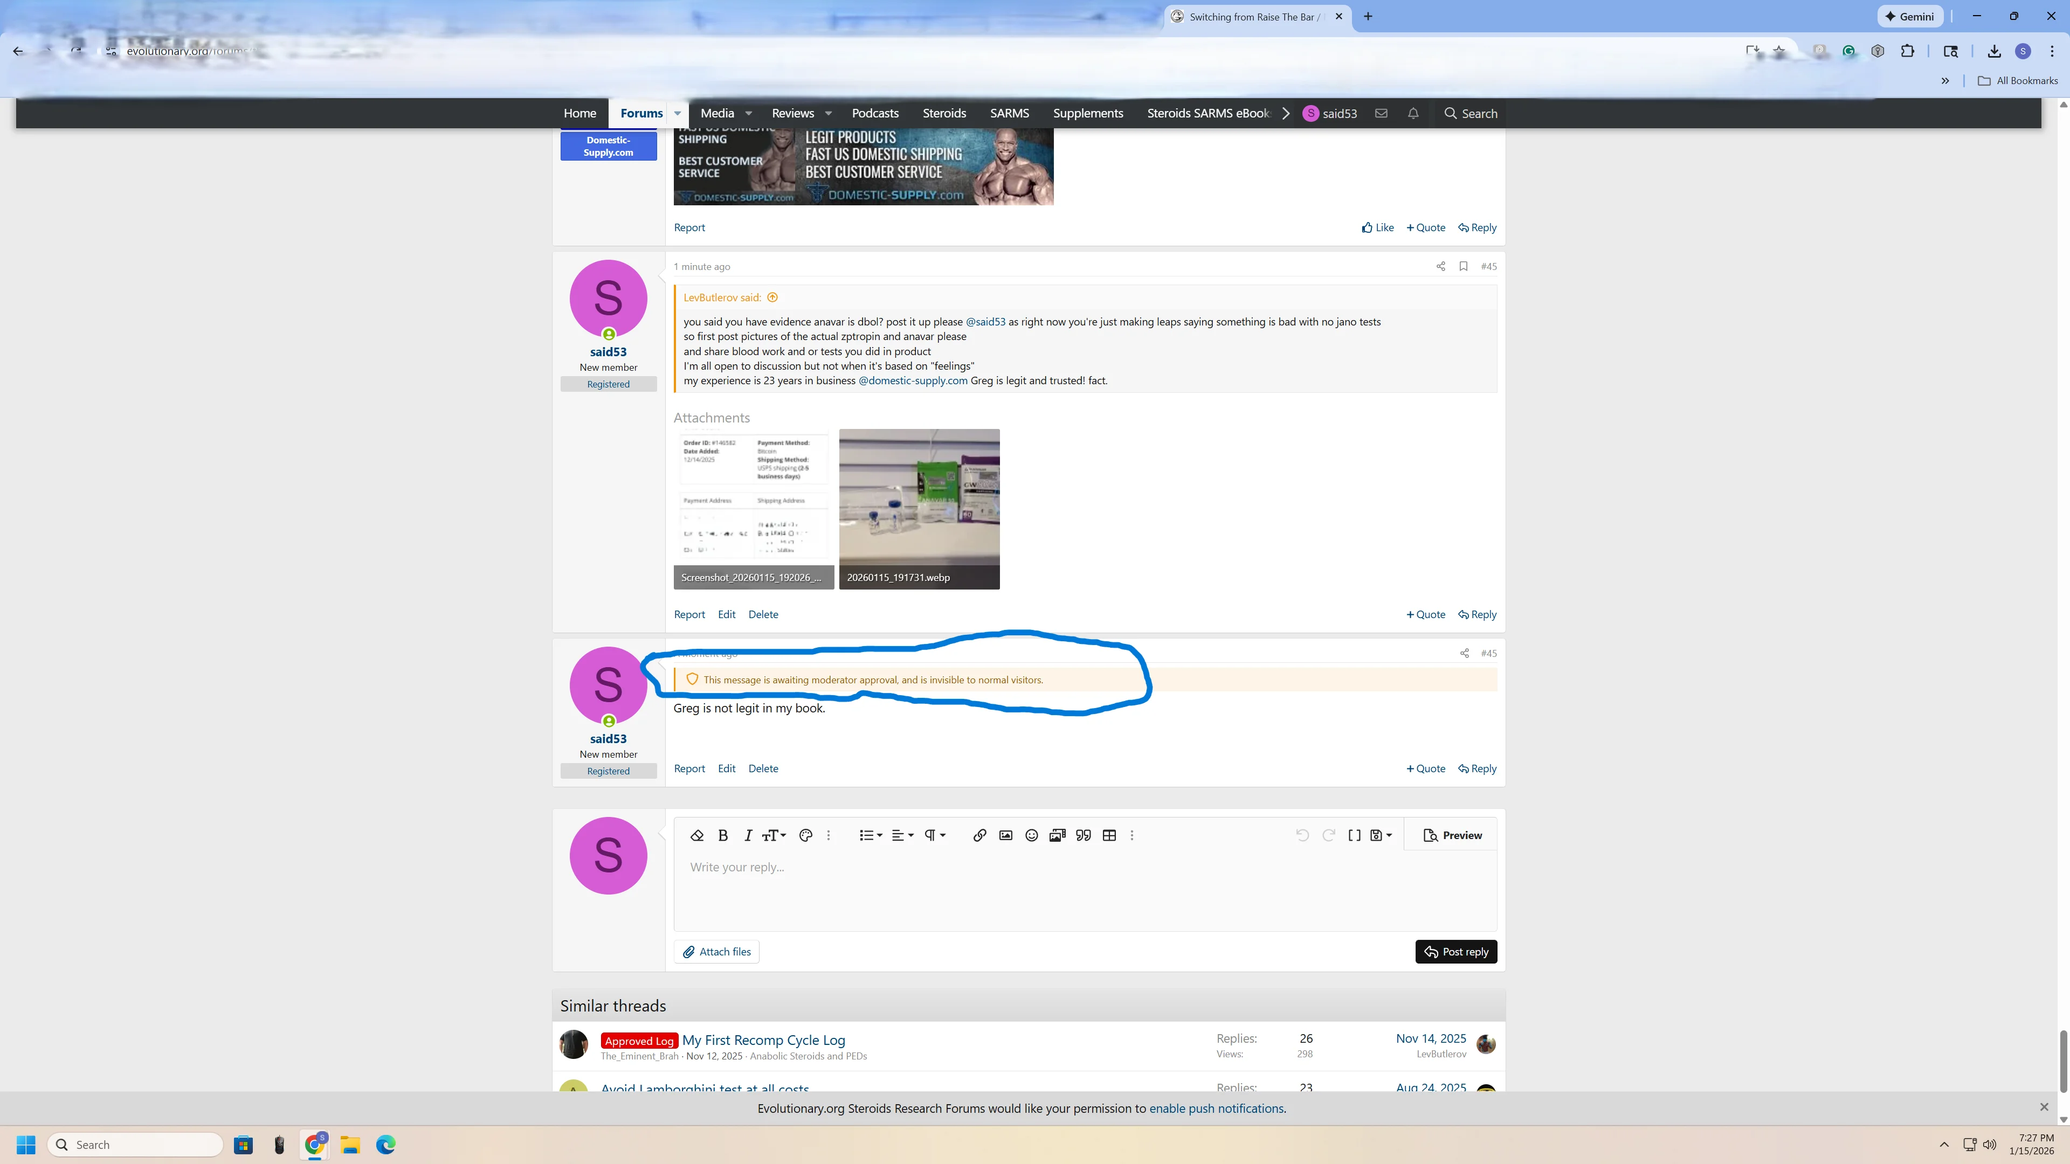This screenshot has width=2070, height=1164.
Task: Open the drafts save dropdown
Action: click(1381, 835)
